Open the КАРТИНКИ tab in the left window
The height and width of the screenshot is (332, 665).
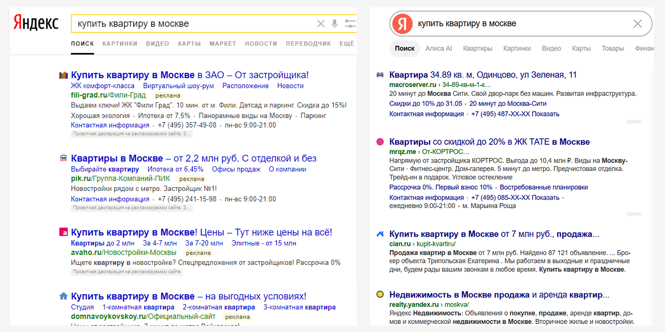pos(120,44)
